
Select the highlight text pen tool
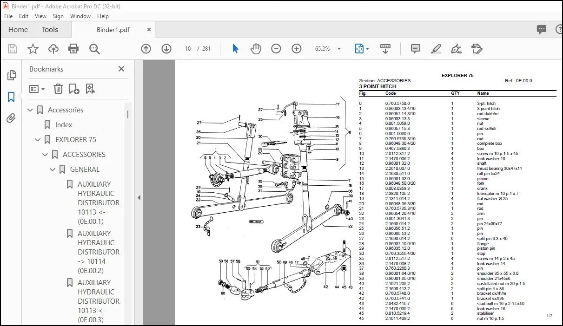[x=436, y=49]
